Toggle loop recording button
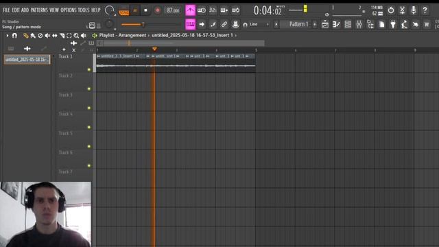The height and width of the screenshot is (247, 439). point(235,10)
